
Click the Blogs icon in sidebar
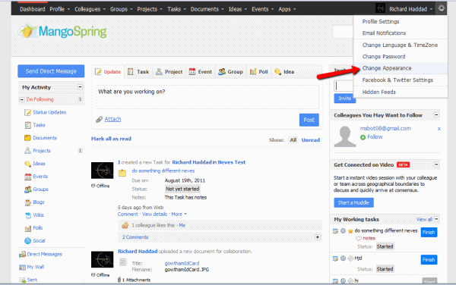click(x=27, y=202)
